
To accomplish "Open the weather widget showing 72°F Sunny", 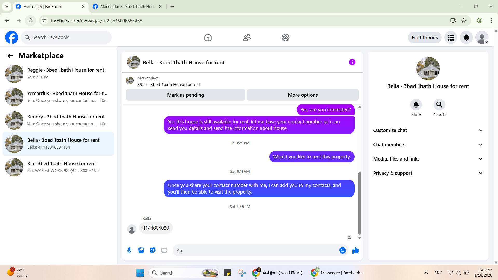I will click(x=17, y=273).
